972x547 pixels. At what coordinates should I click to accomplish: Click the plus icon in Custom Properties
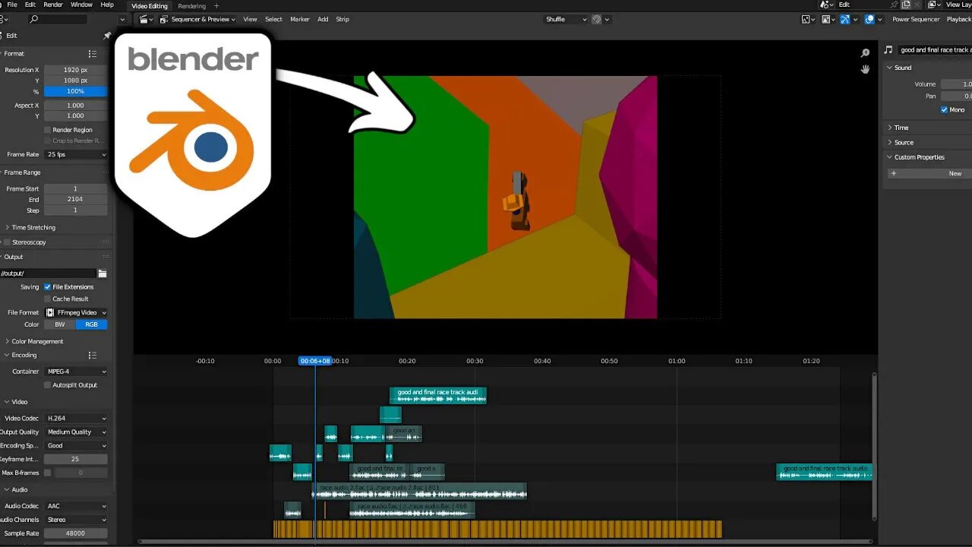[x=893, y=173]
